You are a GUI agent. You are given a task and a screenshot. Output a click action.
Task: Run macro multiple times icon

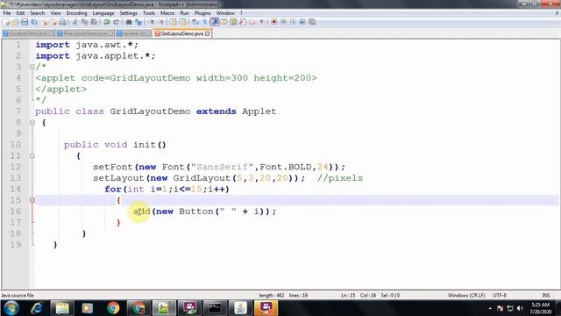click(x=302, y=22)
